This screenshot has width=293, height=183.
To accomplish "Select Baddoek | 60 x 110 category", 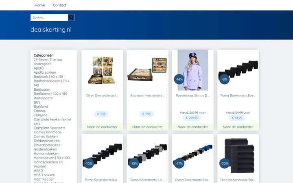I will [x=48, y=77].
